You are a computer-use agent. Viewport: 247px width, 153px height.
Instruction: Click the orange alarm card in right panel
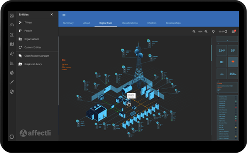click(227, 87)
